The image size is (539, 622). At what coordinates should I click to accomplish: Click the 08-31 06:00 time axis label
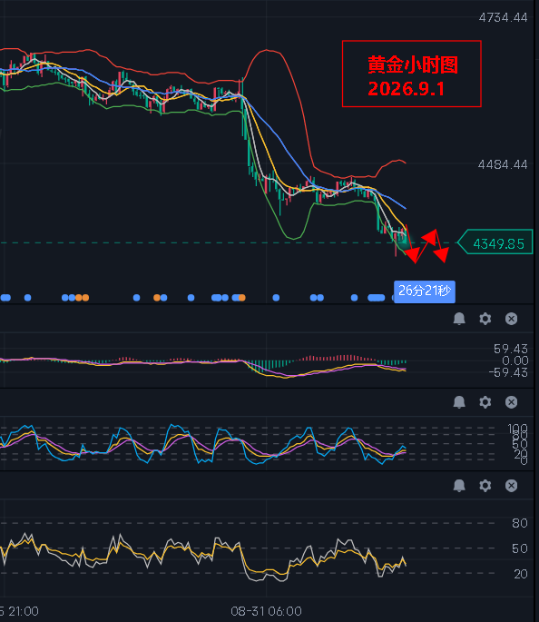(x=267, y=611)
